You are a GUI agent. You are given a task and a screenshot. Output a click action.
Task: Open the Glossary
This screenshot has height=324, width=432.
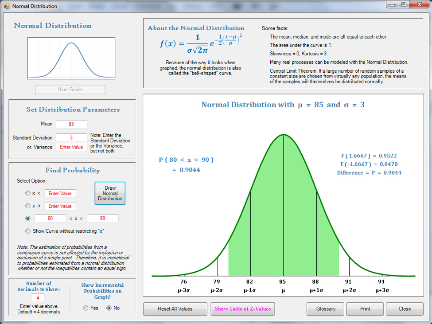pos(326,309)
